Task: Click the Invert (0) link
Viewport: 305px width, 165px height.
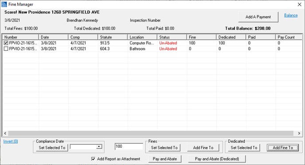Action: [x=11, y=141]
